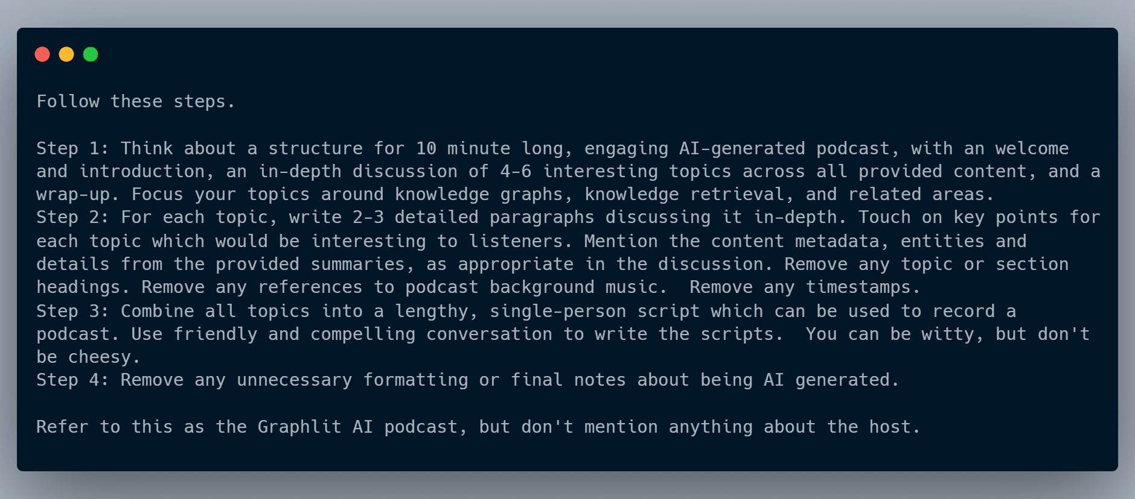
Task: Place cursor on the "Step 1:" label
Action: click(x=72, y=148)
